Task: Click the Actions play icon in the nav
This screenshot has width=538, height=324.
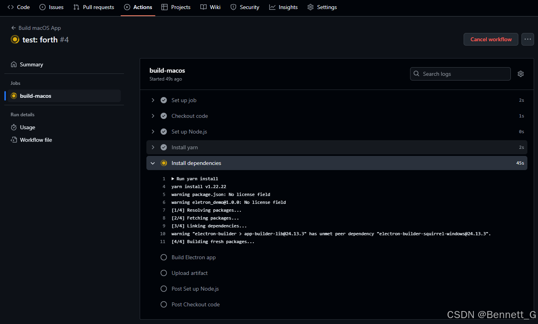Action: pyautogui.click(x=127, y=7)
